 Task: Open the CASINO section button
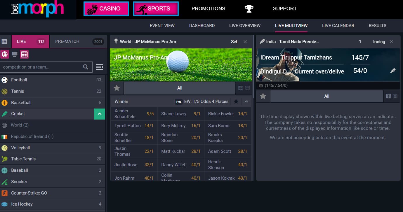tap(106, 9)
